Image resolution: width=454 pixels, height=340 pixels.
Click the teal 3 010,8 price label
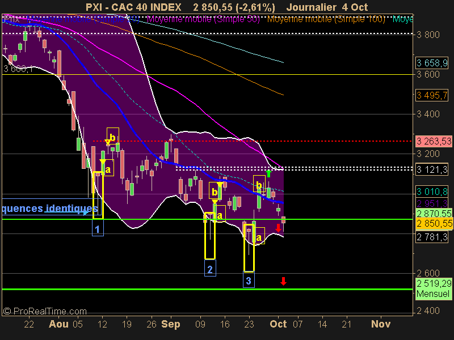(432, 192)
